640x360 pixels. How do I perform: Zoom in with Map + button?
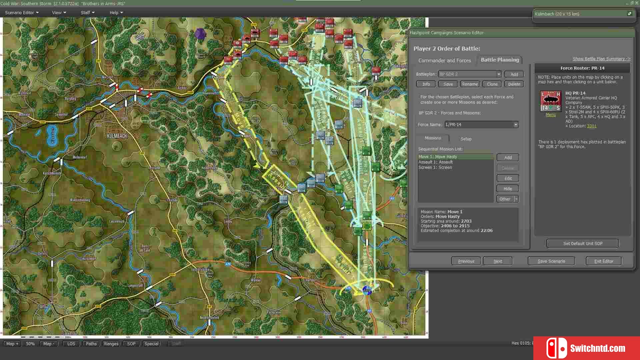[x=12, y=344]
